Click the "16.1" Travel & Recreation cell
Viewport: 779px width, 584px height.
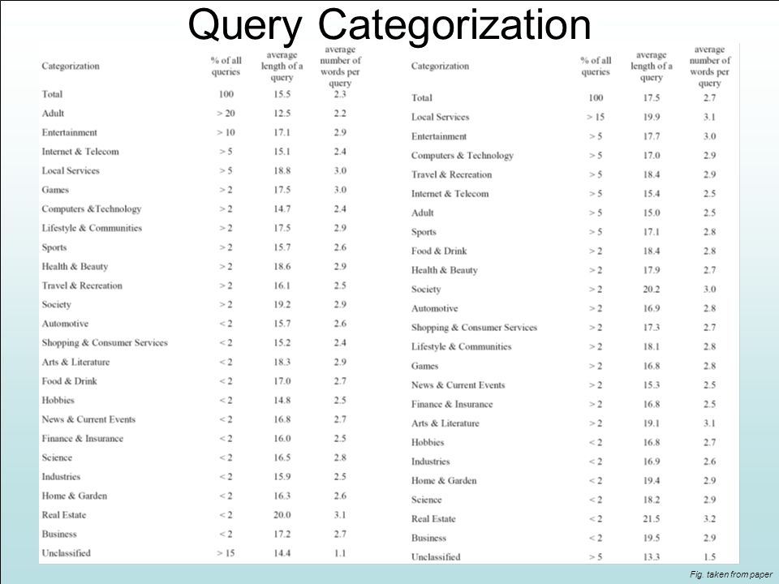[282, 286]
